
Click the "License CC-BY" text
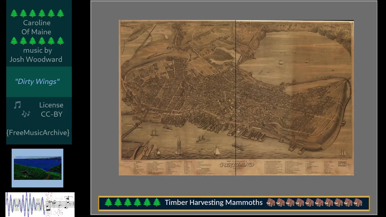point(51,109)
